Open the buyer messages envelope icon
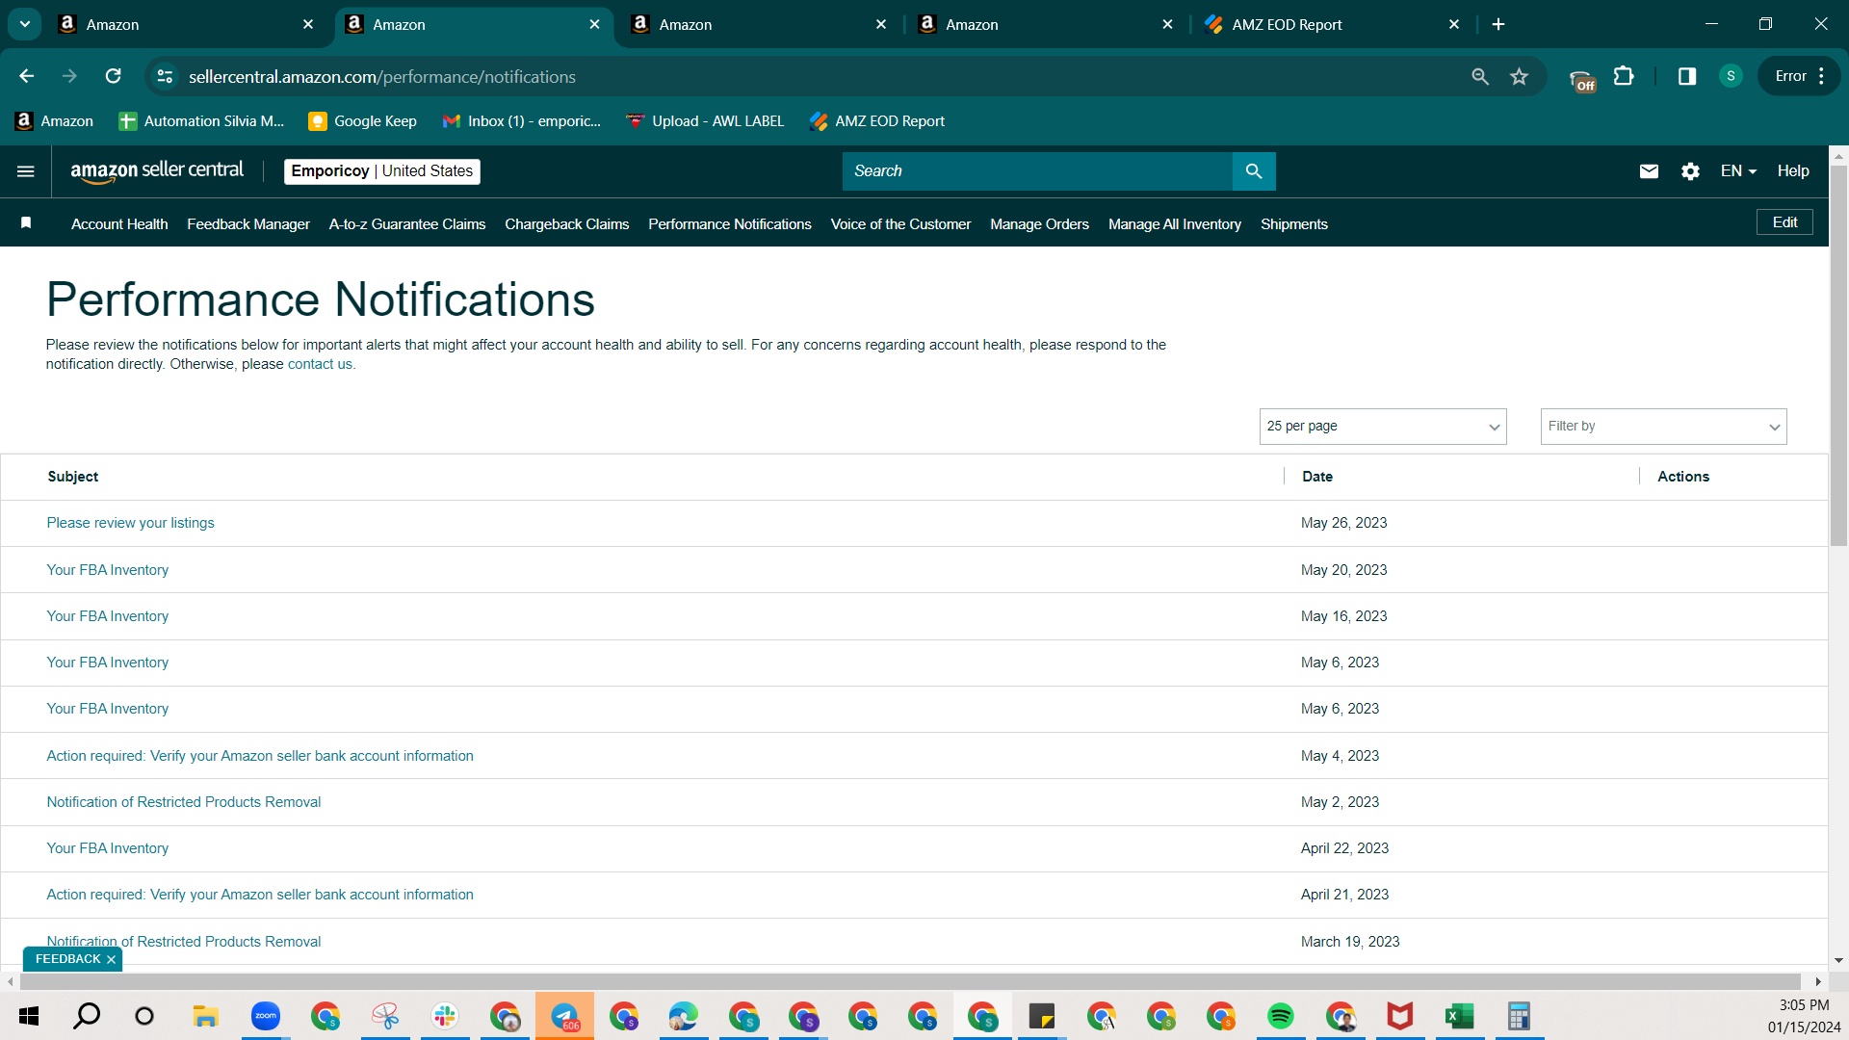 1649,171
